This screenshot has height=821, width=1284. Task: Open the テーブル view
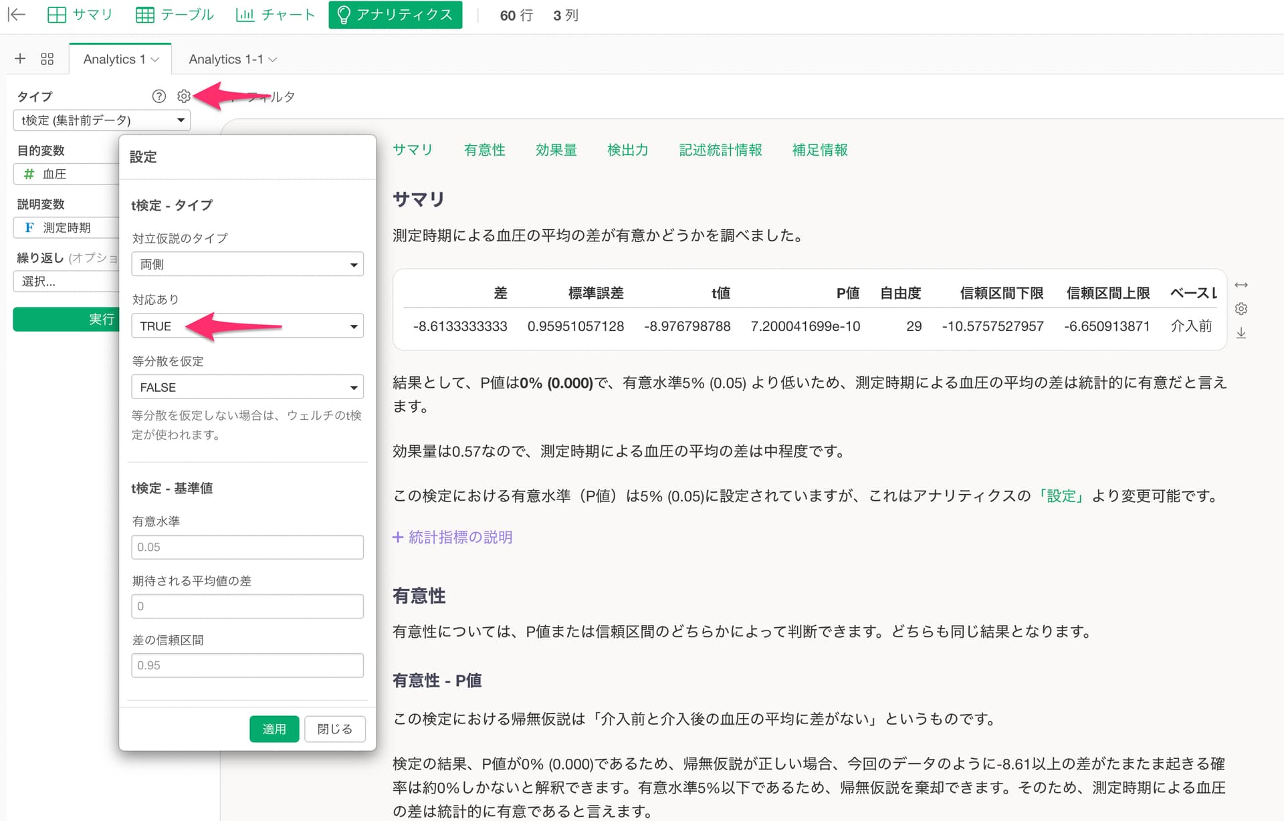(x=175, y=15)
